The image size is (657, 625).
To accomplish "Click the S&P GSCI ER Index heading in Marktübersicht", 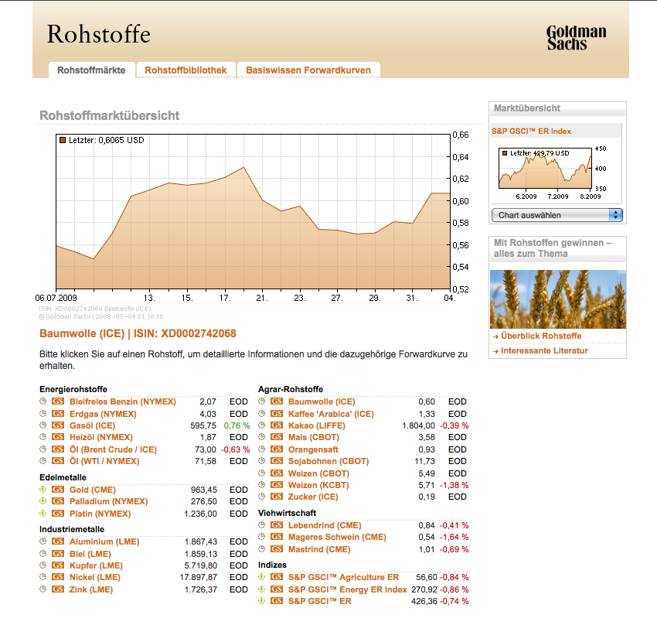I will [531, 131].
